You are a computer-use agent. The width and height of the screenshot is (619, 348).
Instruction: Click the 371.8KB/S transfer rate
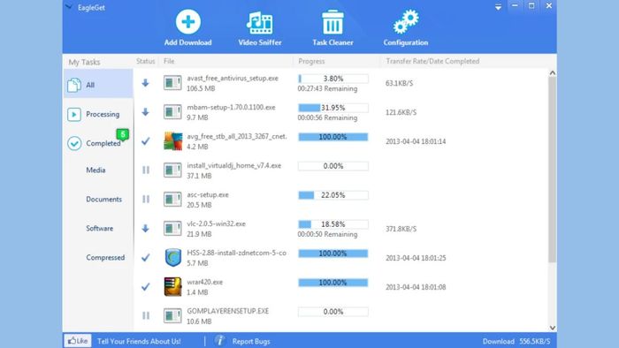[x=401, y=229]
